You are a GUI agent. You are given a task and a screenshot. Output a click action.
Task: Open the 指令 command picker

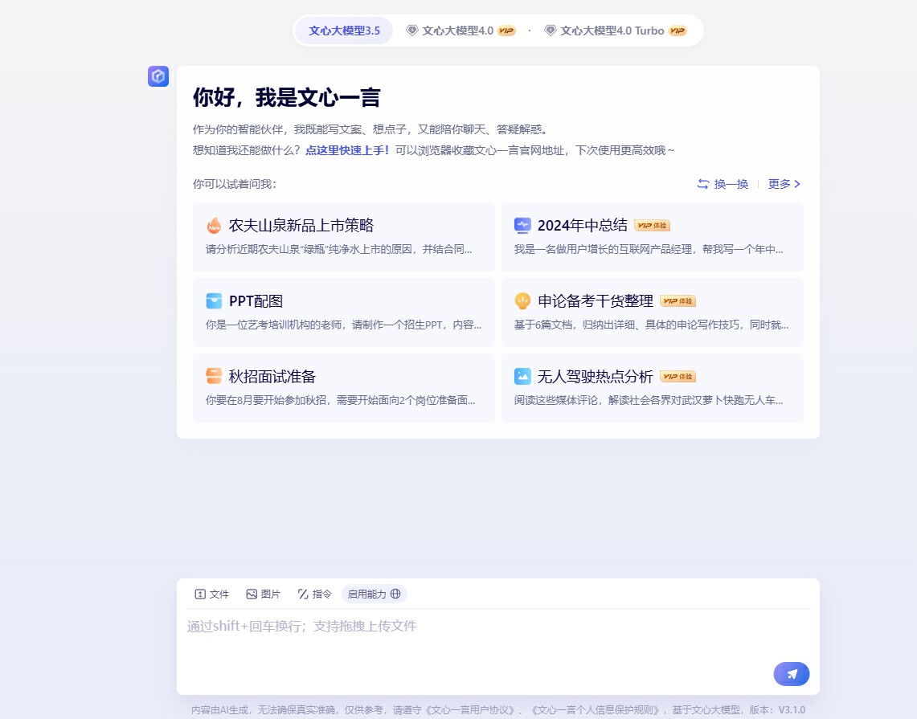pyautogui.click(x=314, y=594)
